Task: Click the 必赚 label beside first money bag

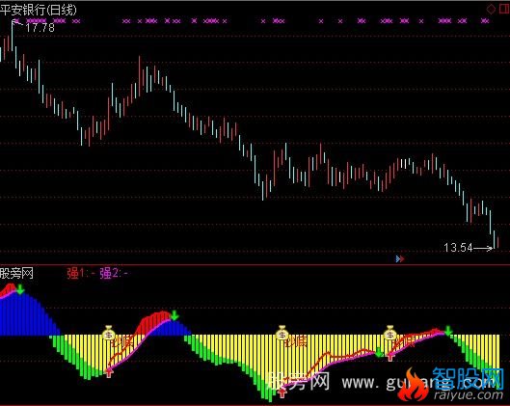Action: [122, 342]
